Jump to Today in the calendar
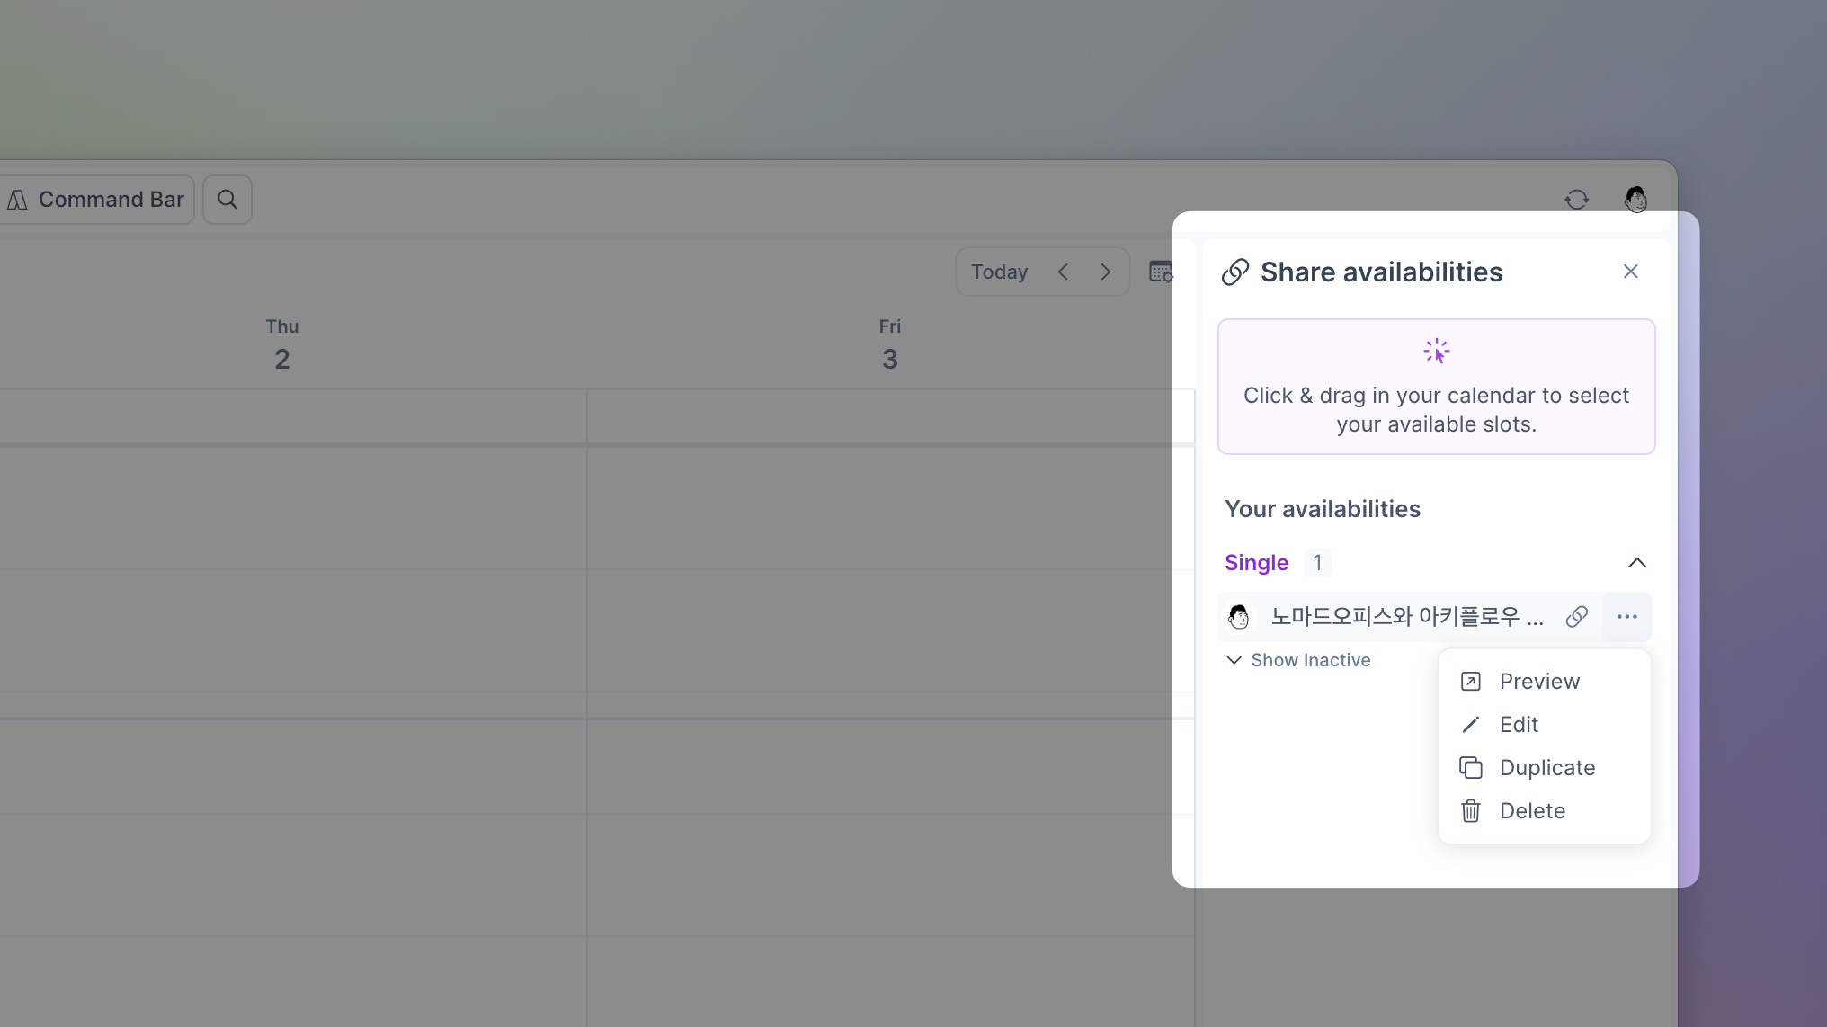The width and height of the screenshot is (1827, 1027). pos(999,272)
